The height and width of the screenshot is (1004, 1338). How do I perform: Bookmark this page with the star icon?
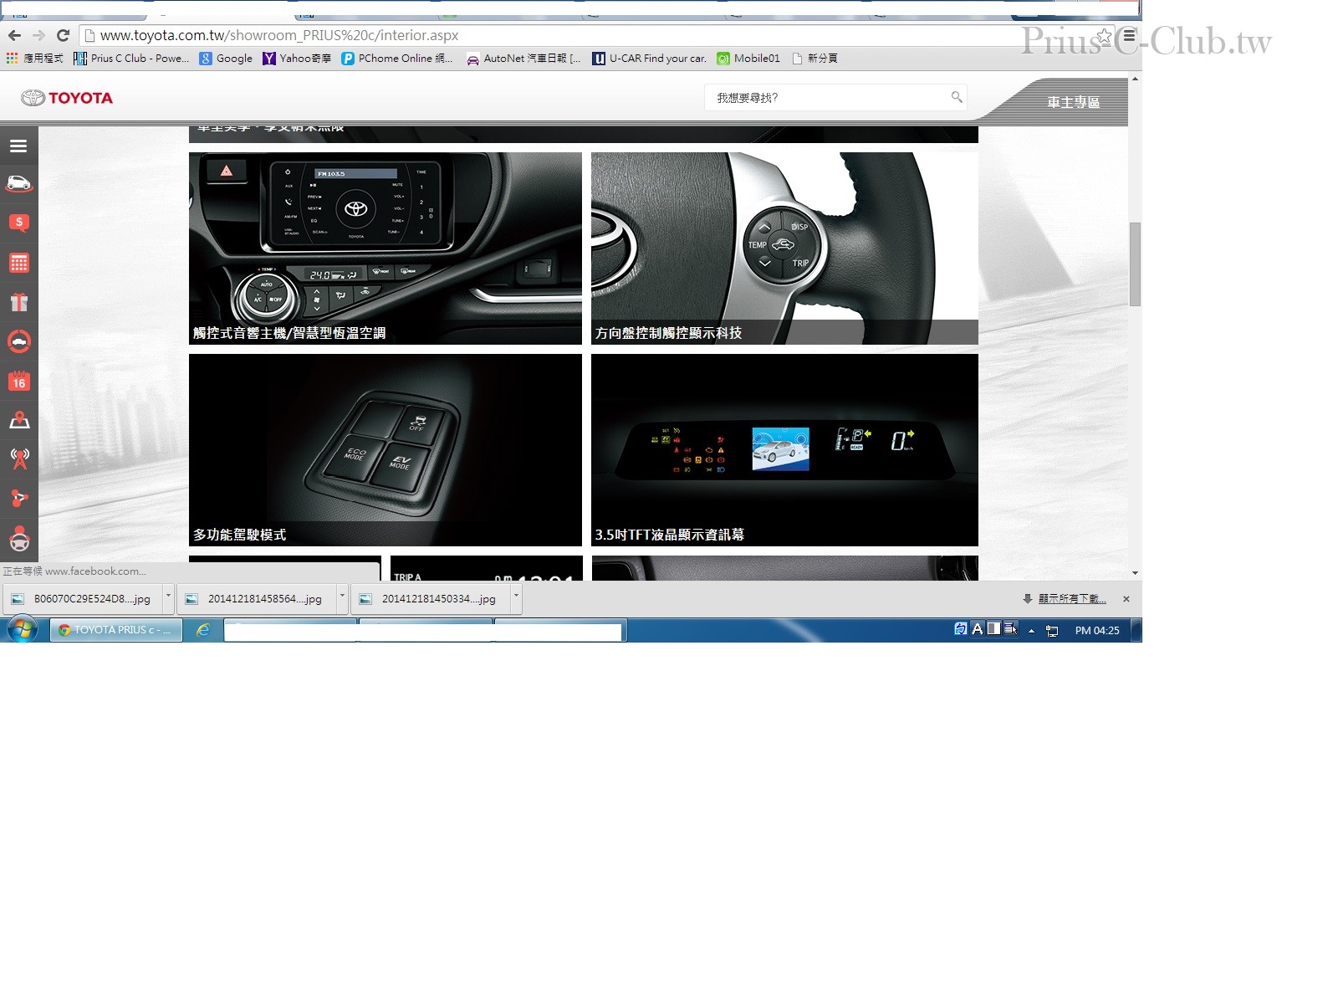(1105, 36)
